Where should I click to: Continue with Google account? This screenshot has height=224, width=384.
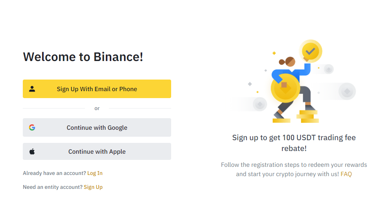(x=97, y=127)
